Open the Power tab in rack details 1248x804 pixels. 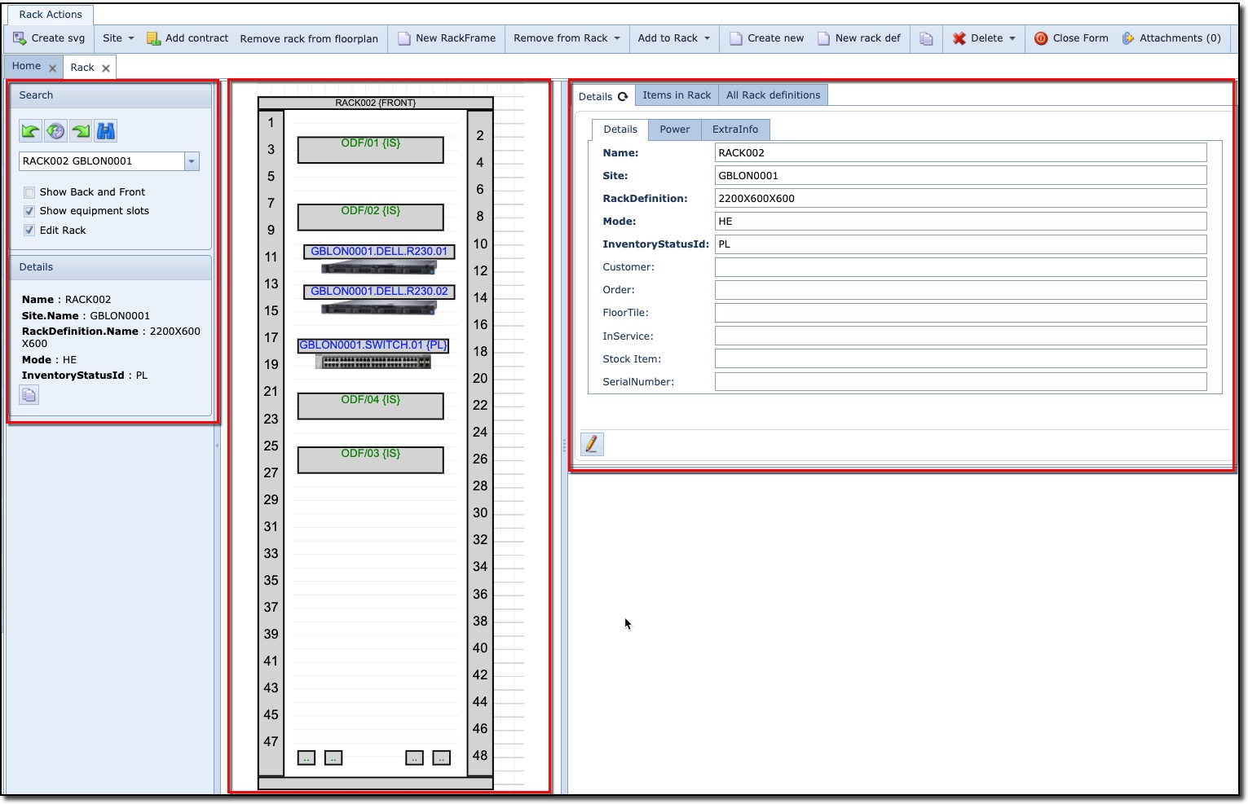(x=674, y=130)
